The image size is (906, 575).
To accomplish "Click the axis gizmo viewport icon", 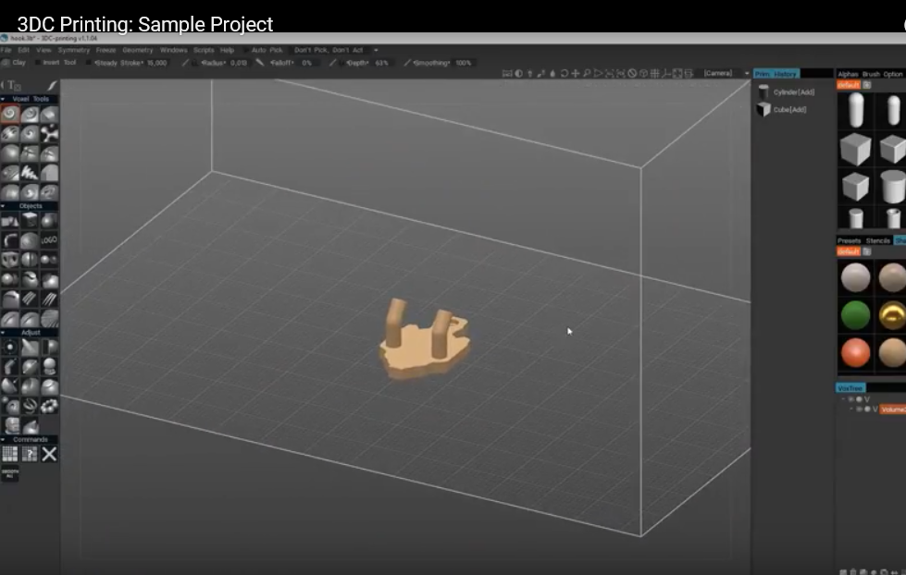I will (x=665, y=73).
